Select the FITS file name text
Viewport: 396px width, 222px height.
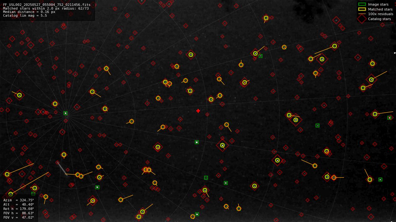point(47,5)
